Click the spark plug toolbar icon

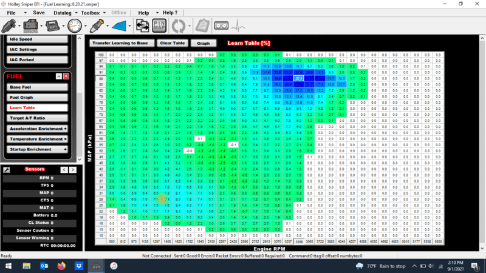pyautogui.click(x=97, y=25)
